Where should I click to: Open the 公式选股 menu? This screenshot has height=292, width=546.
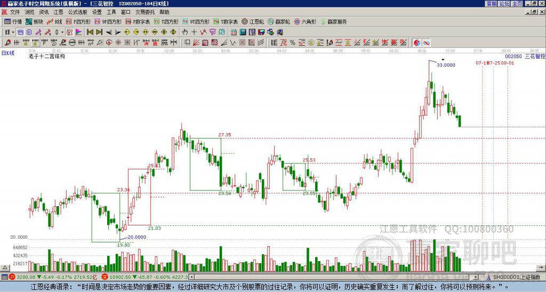coord(77,12)
